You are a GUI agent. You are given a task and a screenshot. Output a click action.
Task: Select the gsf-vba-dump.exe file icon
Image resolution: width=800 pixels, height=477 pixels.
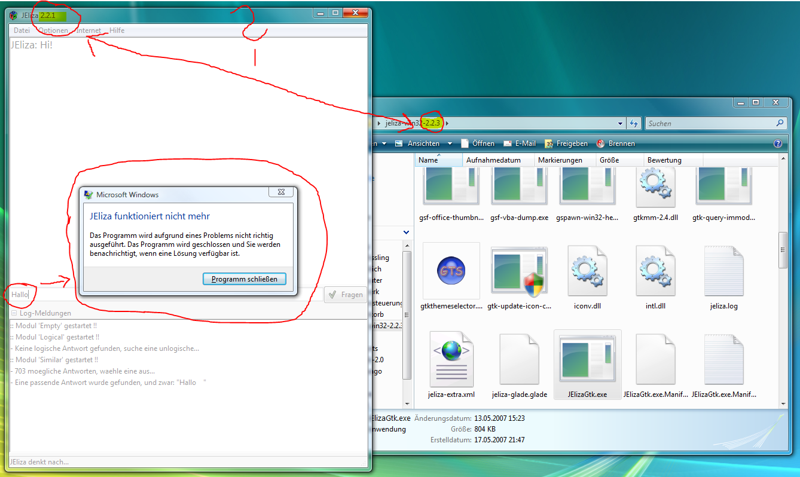(519, 186)
